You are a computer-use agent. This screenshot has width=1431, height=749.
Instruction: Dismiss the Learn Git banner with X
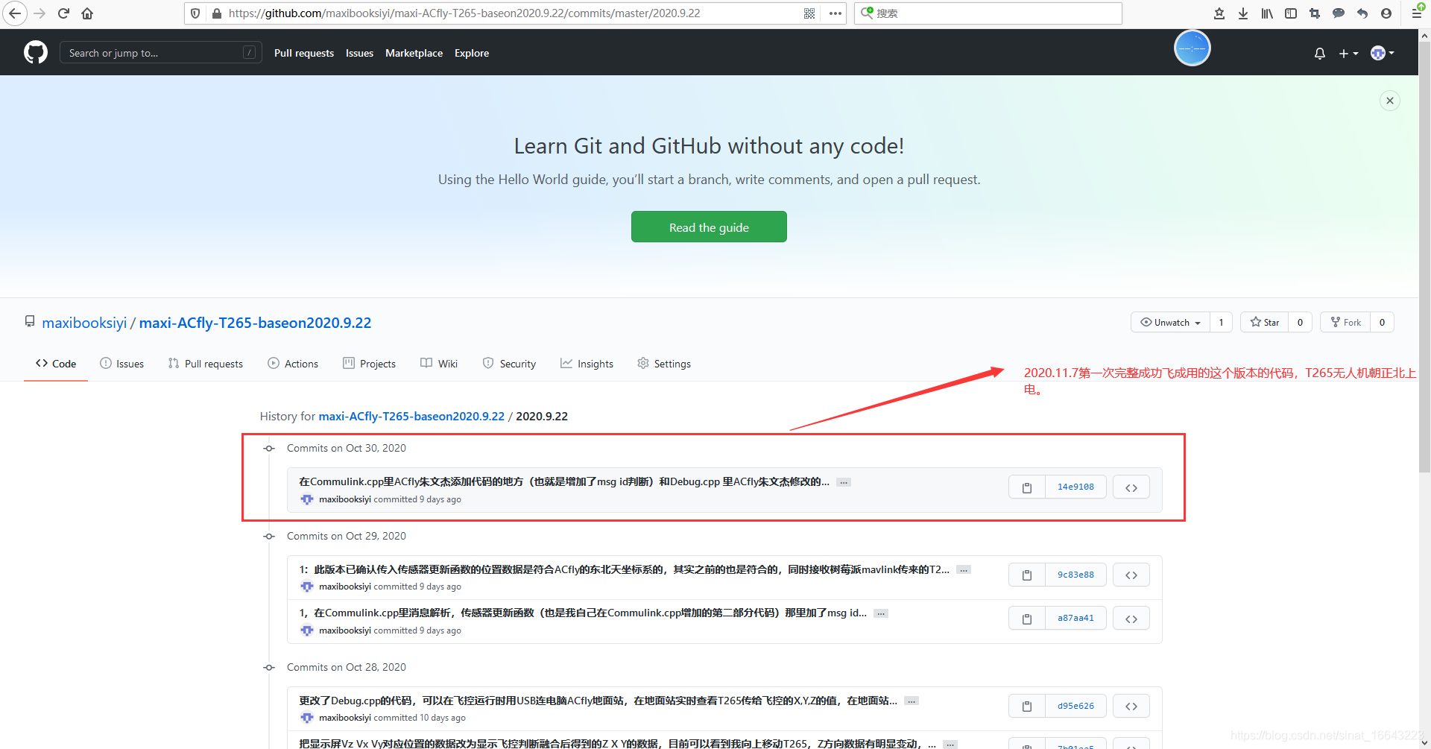pyautogui.click(x=1390, y=101)
